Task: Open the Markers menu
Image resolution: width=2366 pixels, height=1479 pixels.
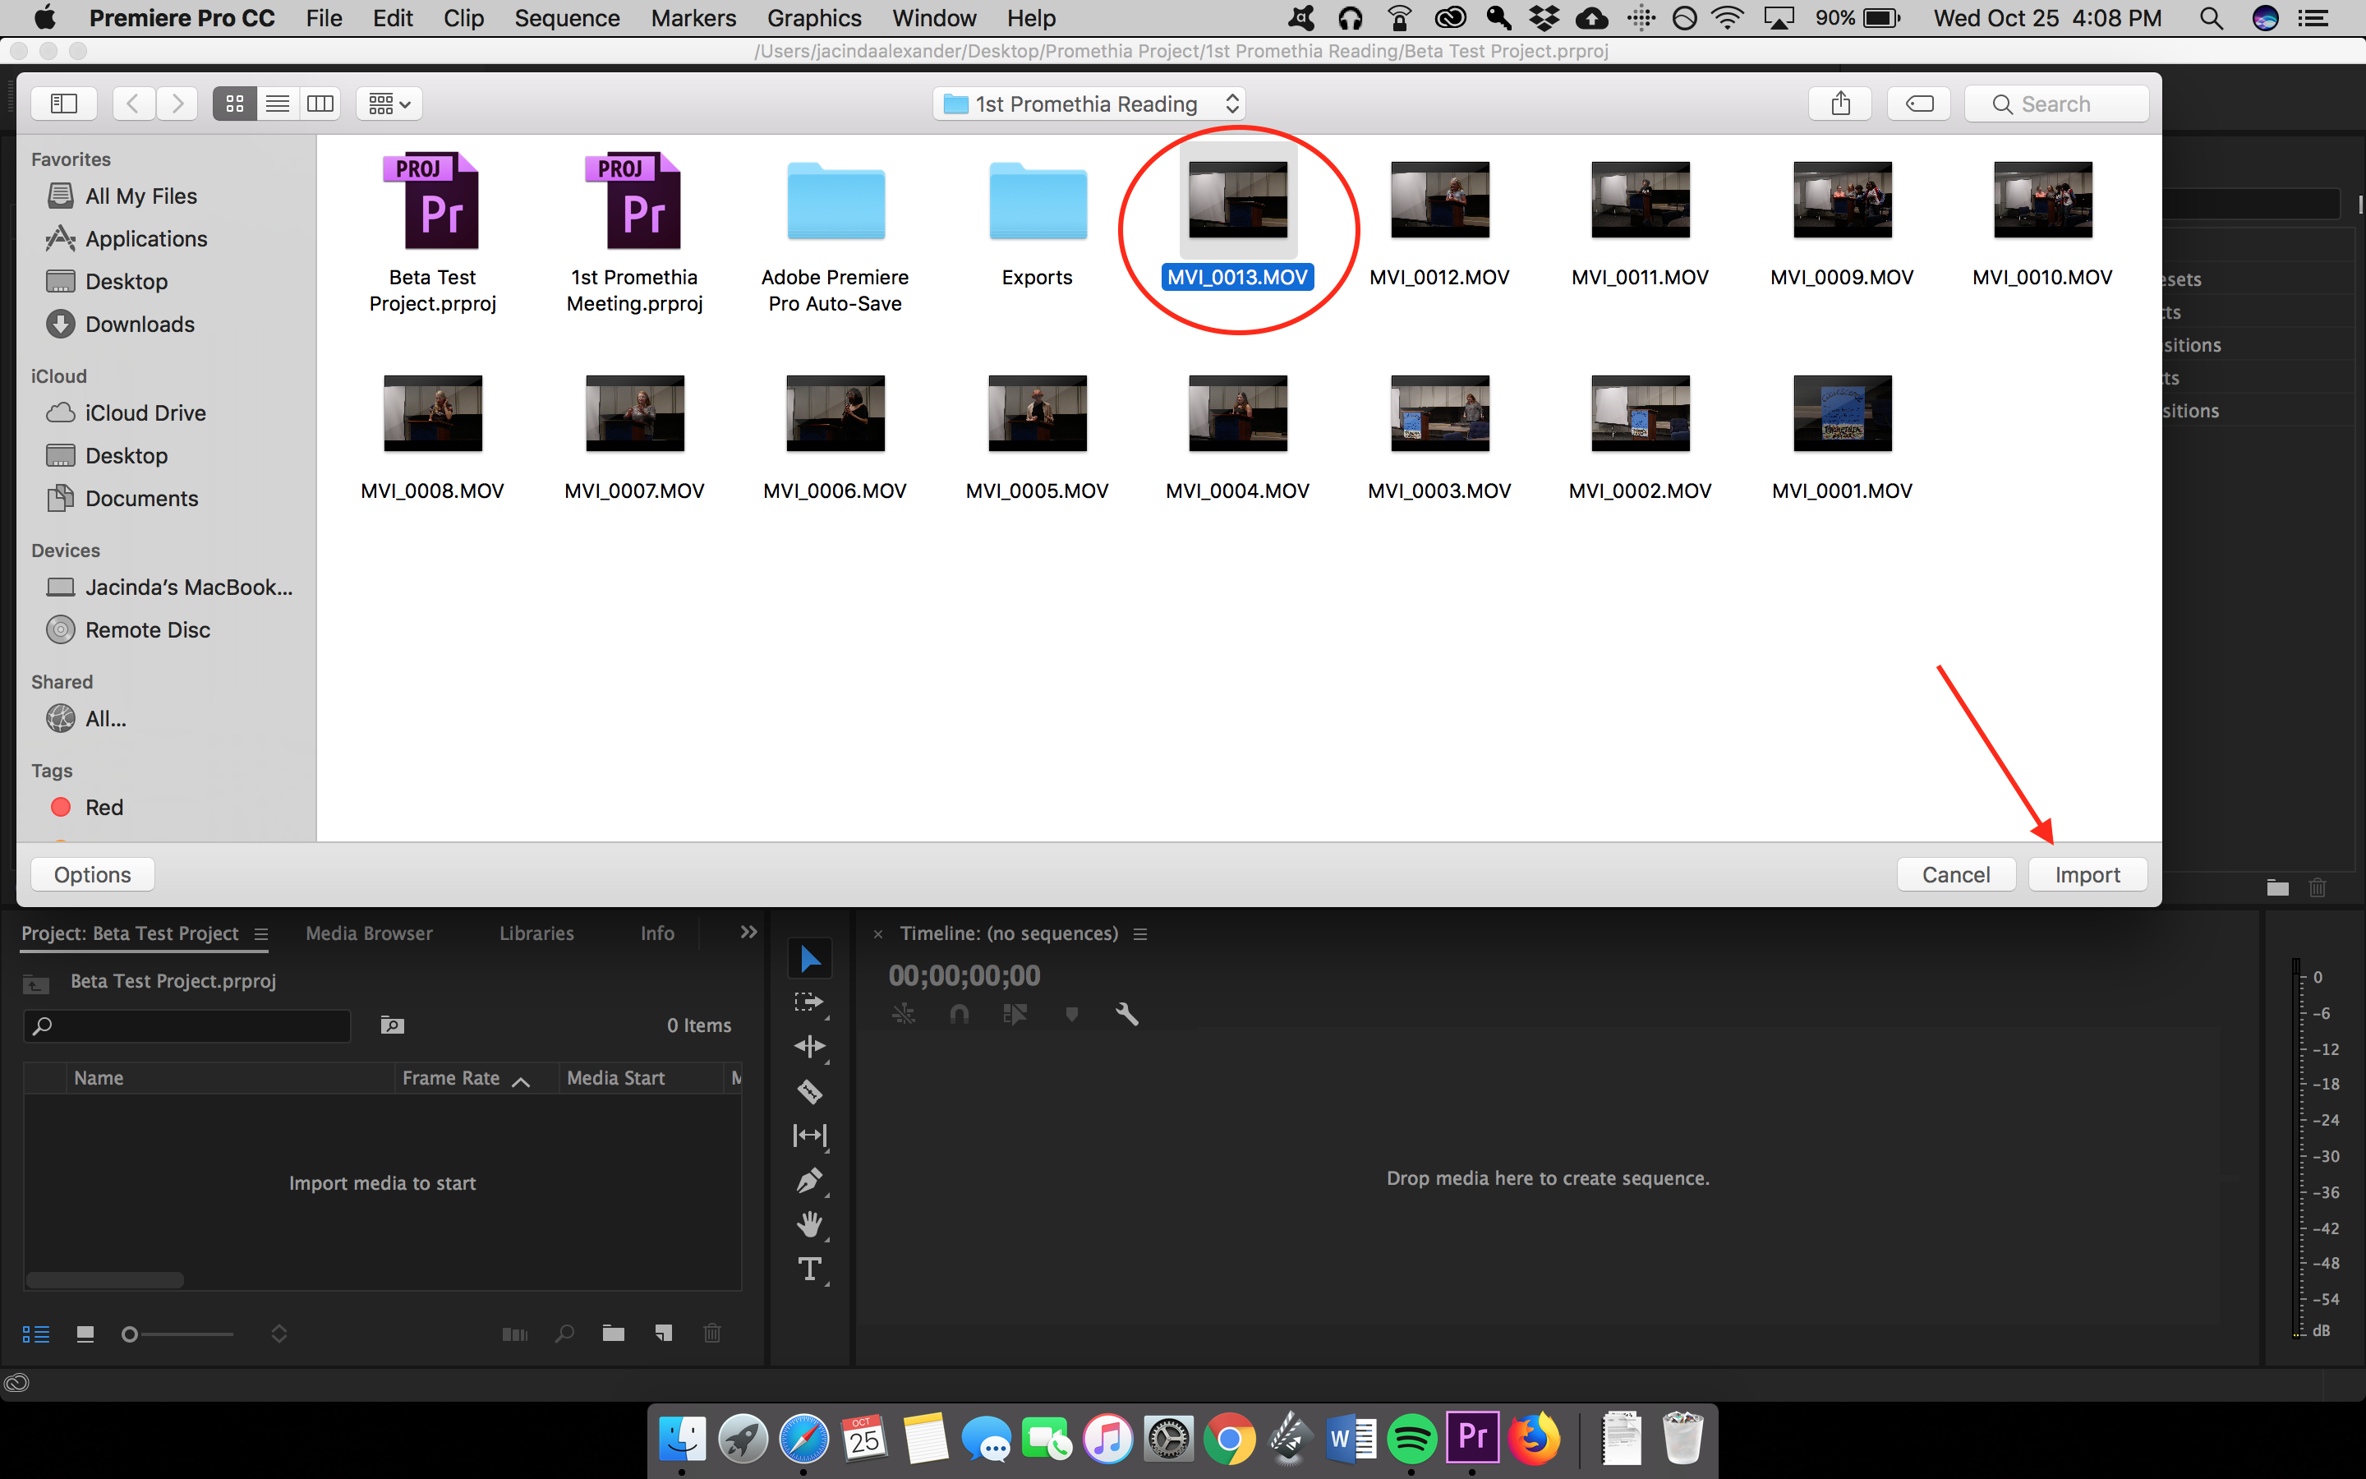Action: click(693, 17)
